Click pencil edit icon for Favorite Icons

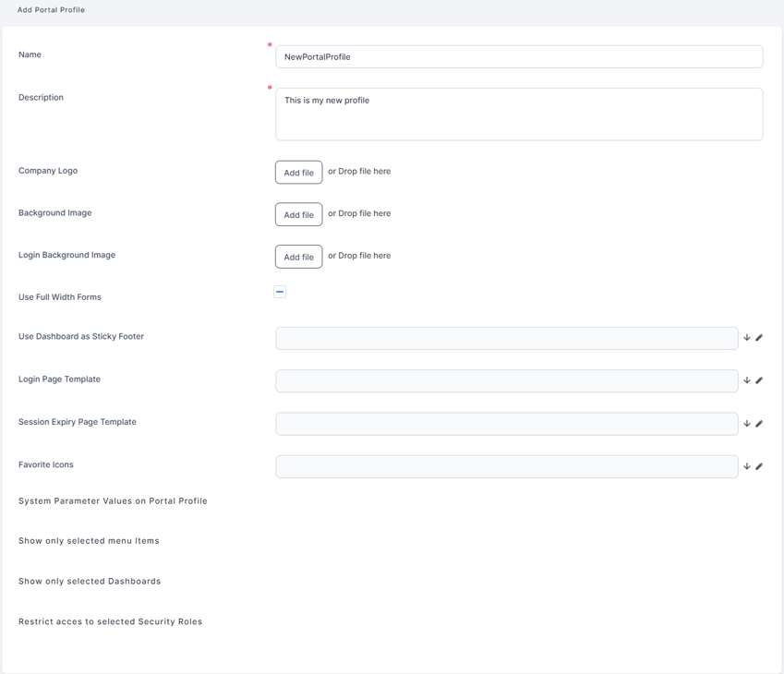click(x=759, y=466)
